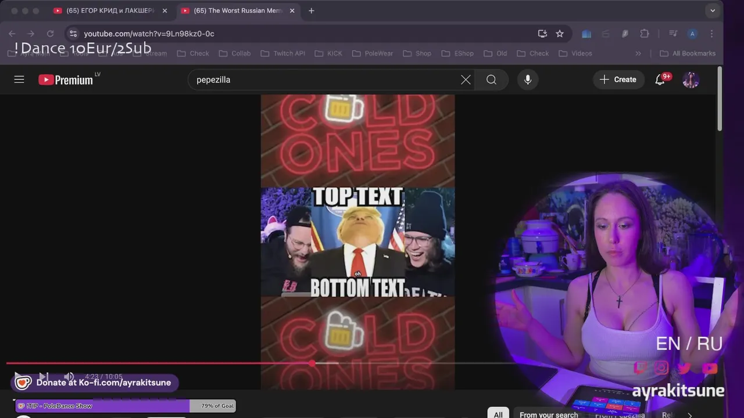Open a new browser tab

[312, 10]
